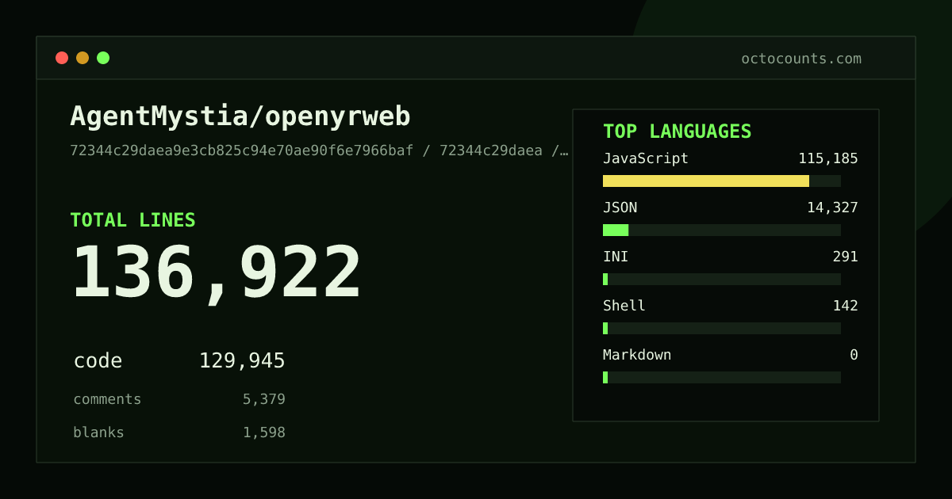
Task: Click the Shell count 142
Action: coord(845,306)
